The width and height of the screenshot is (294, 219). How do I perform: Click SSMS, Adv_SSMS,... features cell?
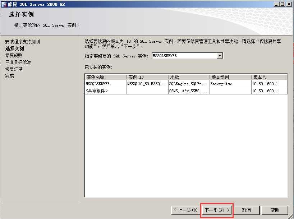(189, 91)
